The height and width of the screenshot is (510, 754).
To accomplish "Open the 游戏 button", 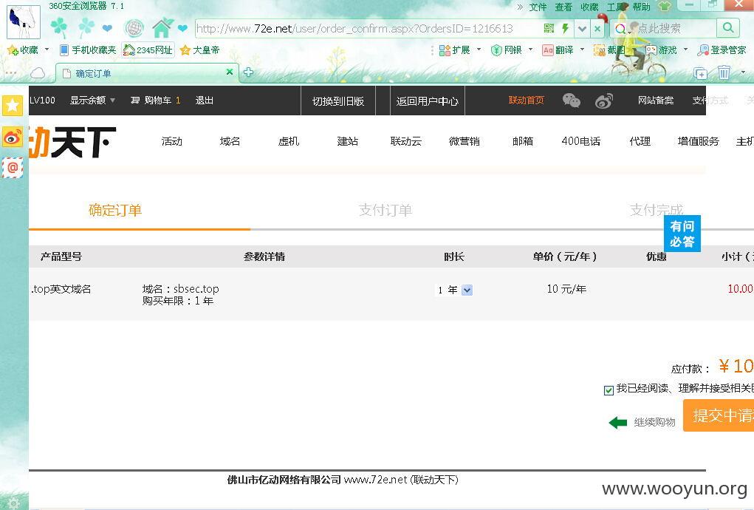I will (x=661, y=50).
